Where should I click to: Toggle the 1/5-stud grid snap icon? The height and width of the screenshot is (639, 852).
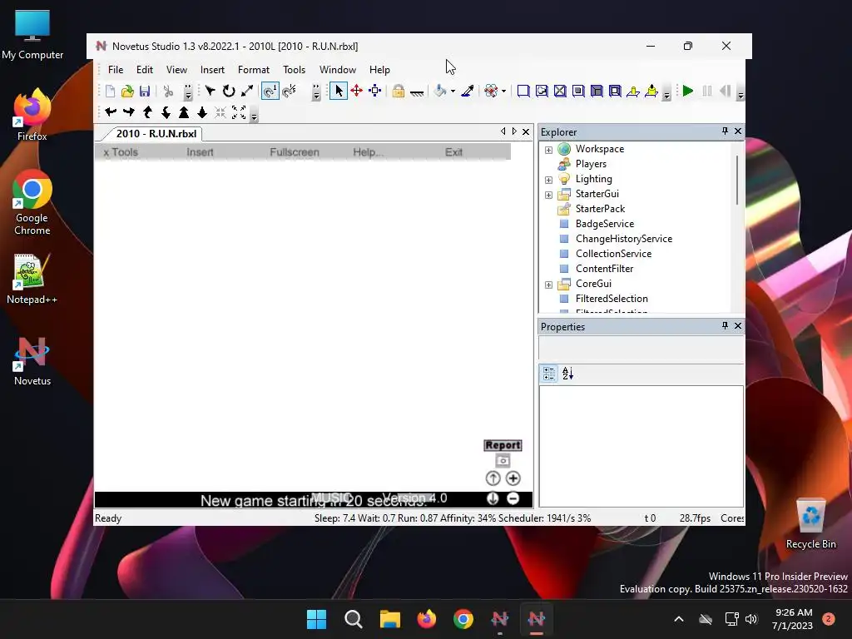click(x=289, y=92)
